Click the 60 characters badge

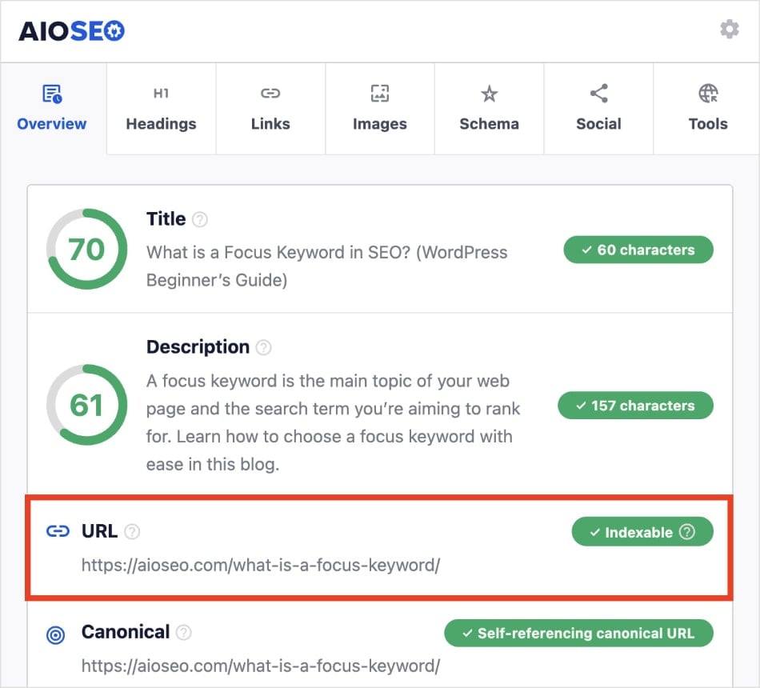click(638, 250)
